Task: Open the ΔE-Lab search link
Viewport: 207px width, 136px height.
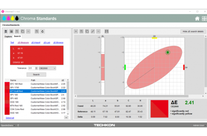Action: point(47,42)
